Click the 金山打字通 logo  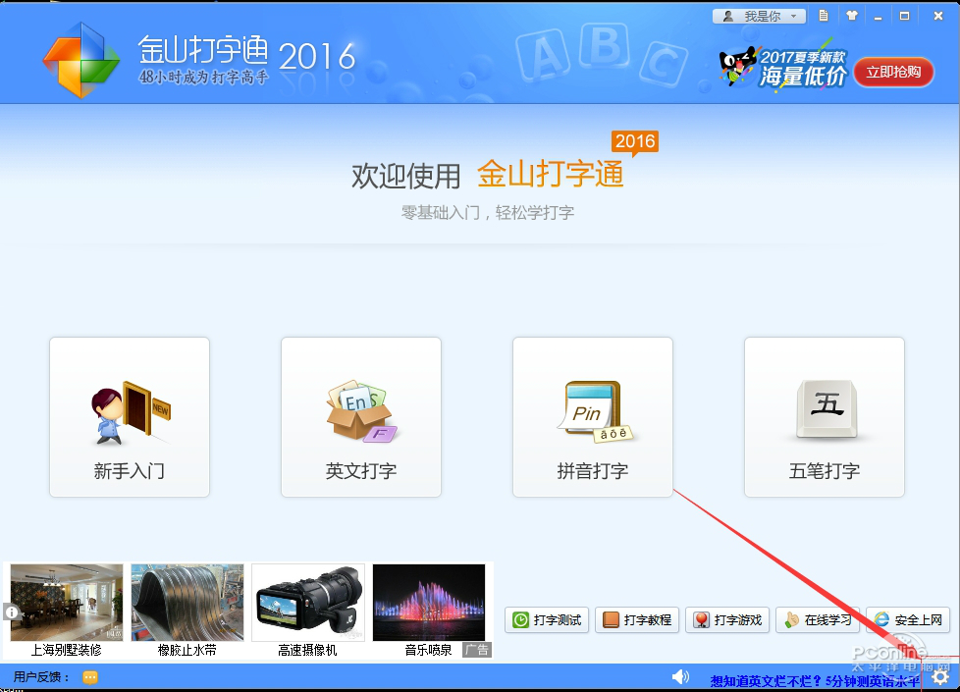80,60
